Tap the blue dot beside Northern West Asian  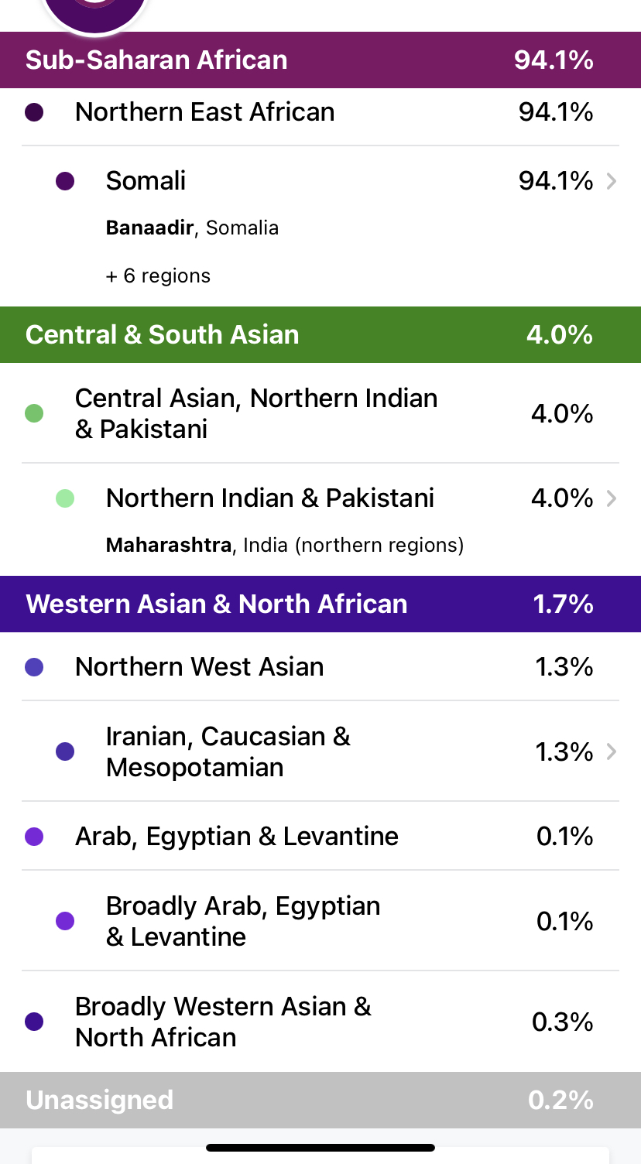coord(34,667)
